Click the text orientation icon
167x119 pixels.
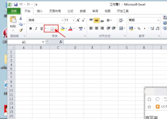(x=109, y=20)
